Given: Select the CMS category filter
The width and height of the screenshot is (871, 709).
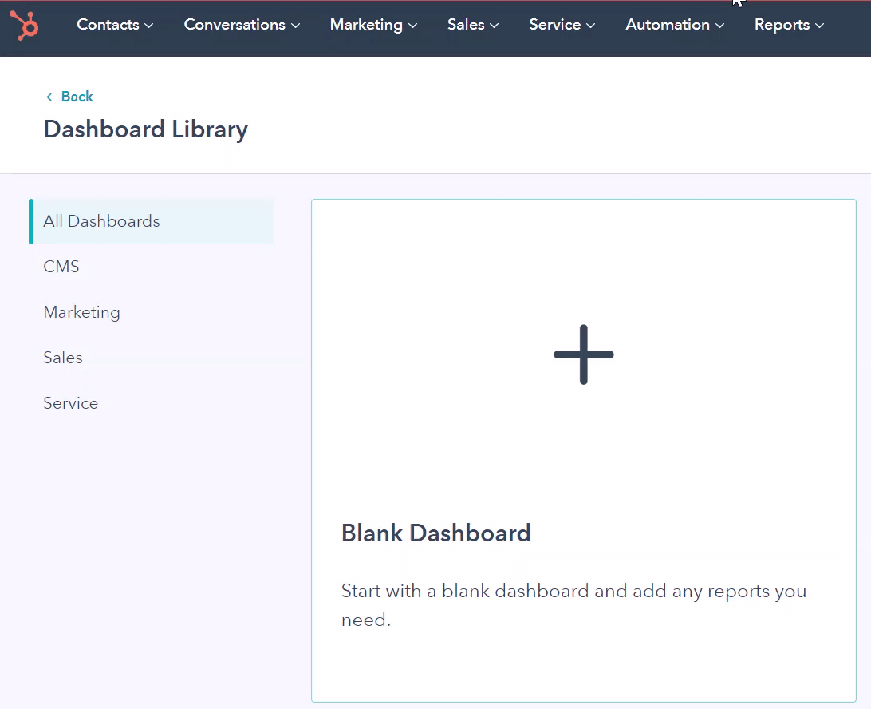Looking at the screenshot, I should coord(61,267).
